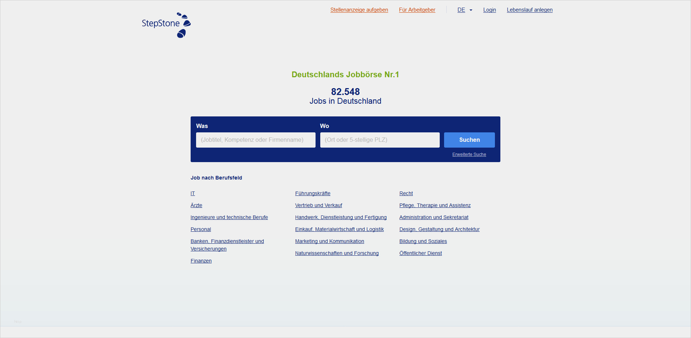
Task: Open Pflege, Therapie und Assistenz category
Action: (x=435, y=205)
